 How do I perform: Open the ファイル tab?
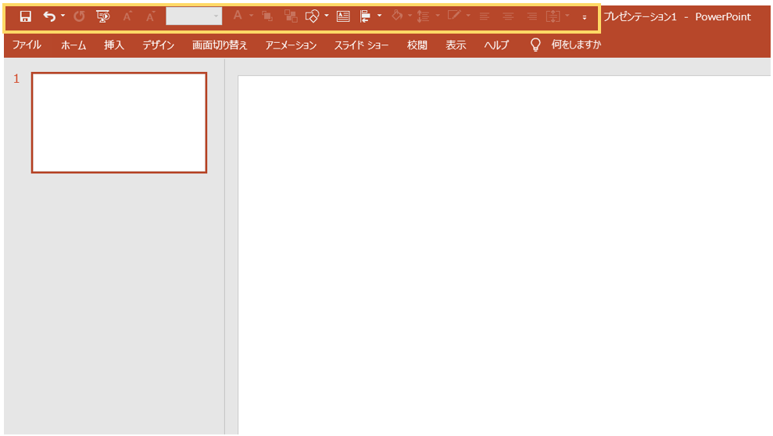click(27, 45)
